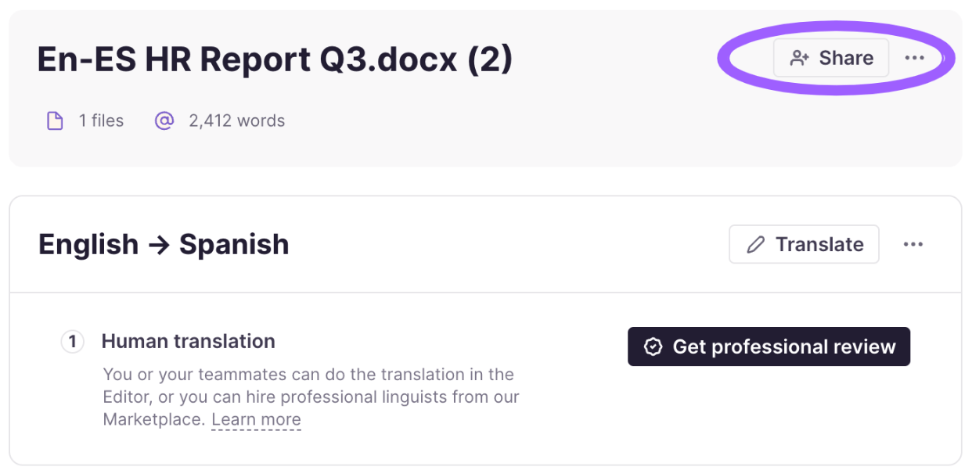This screenshot has width=972, height=474.
Task: Click the 2,412 words counter
Action: coord(236,120)
